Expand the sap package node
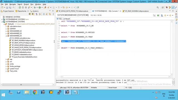 coord(6,59)
